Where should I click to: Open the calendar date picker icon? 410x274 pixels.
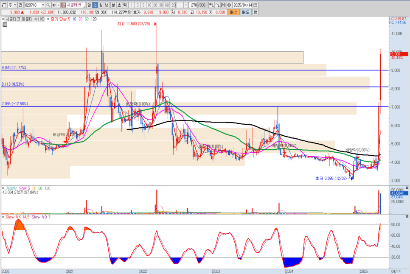(256, 5)
